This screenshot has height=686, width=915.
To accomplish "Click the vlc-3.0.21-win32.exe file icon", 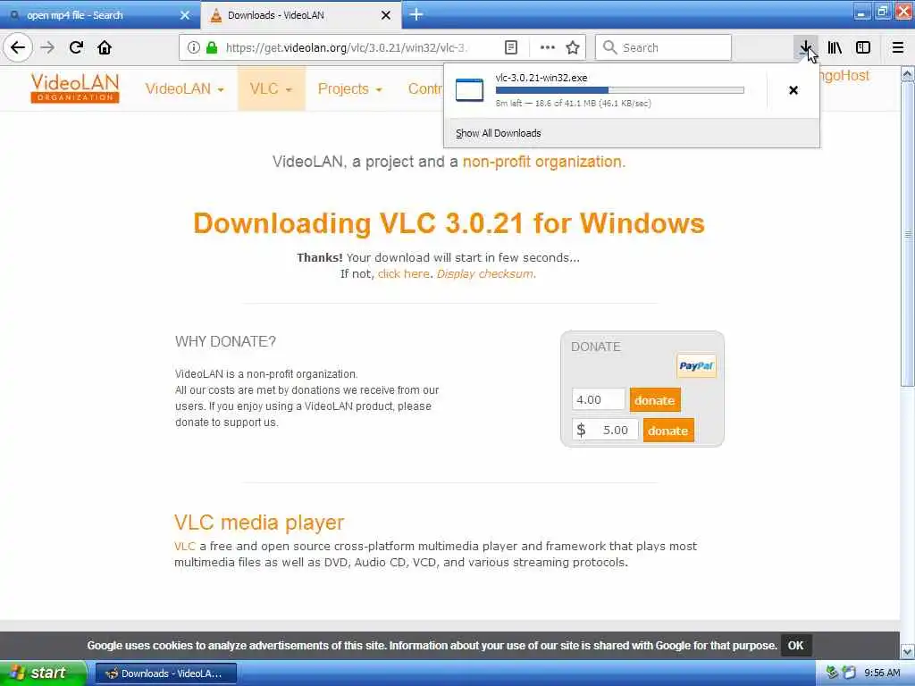I will click(469, 90).
